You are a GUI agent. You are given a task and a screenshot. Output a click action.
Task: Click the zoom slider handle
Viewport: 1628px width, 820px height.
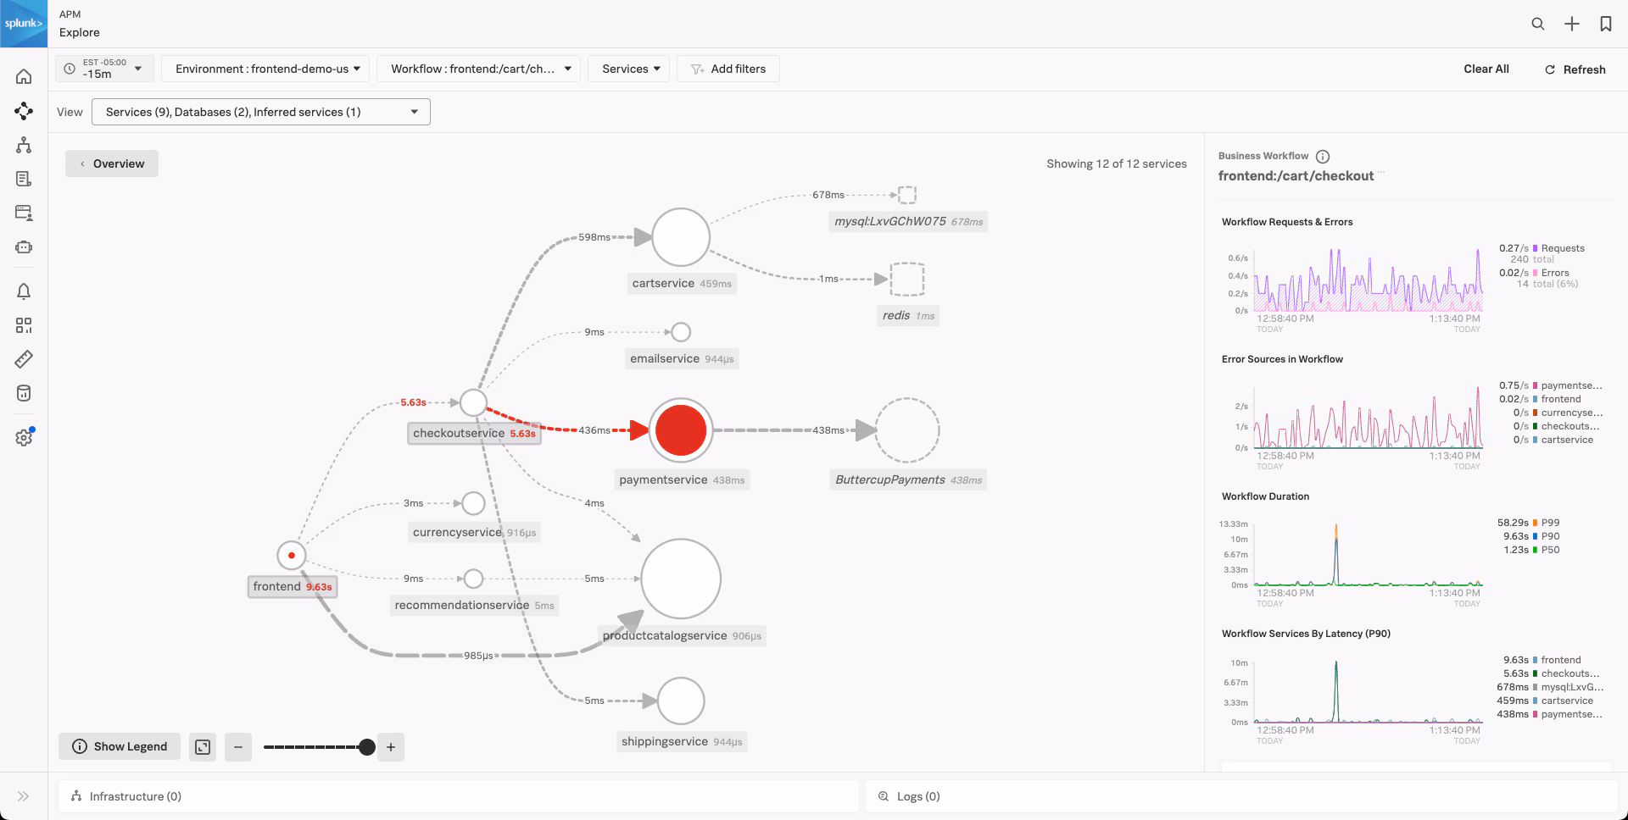pos(366,747)
